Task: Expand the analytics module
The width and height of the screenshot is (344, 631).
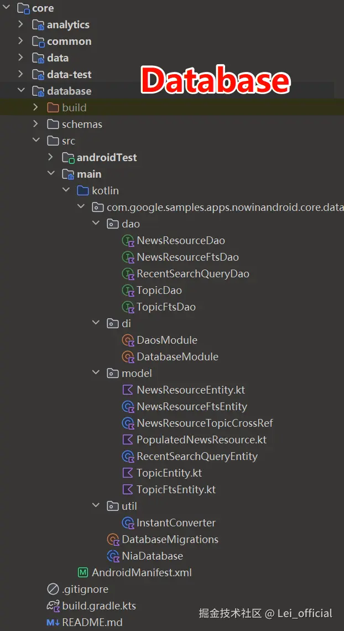Action: [x=21, y=24]
